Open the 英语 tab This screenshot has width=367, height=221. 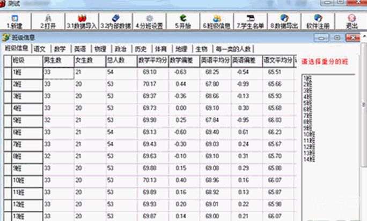pos(79,49)
